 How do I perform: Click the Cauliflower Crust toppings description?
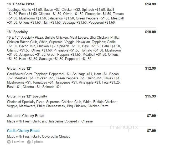pos(63,80)
